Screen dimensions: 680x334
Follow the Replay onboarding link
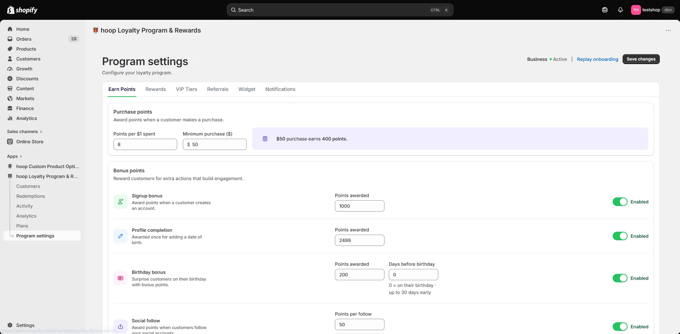tap(597, 59)
